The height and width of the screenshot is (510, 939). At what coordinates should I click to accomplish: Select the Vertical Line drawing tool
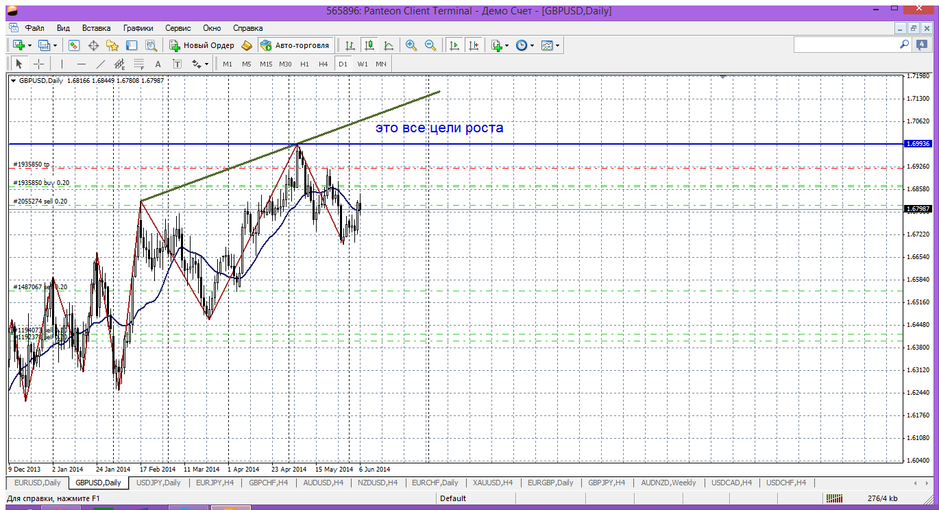pos(62,64)
